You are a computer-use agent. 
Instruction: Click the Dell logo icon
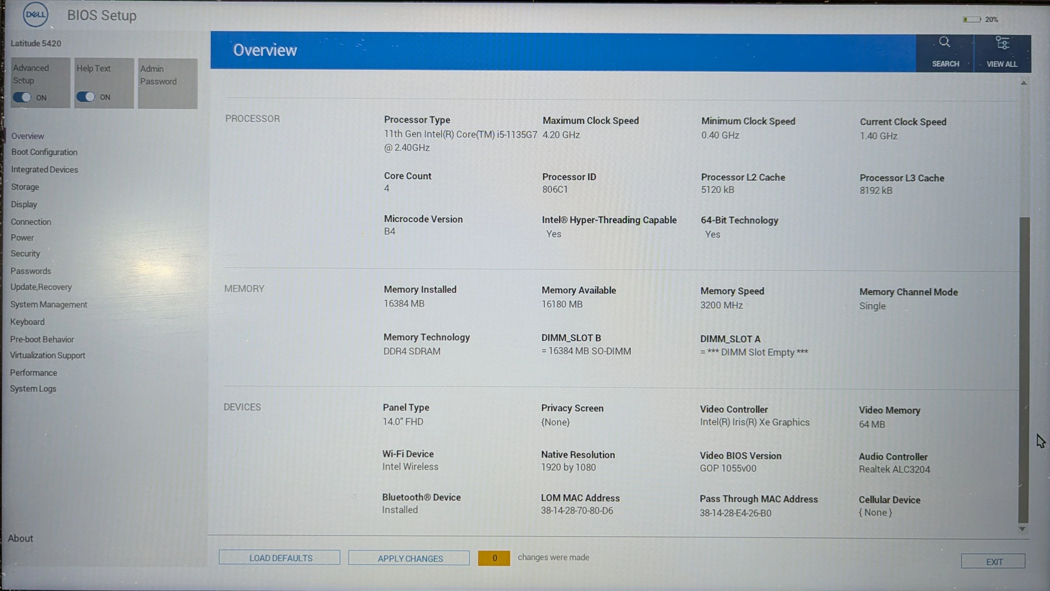(36, 15)
